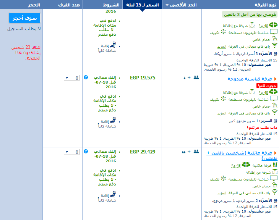This screenshot has width=279, height=221.
Task: Select السعر لـ 15 ليلة column header
Action: pyautogui.click(x=142, y=5)
